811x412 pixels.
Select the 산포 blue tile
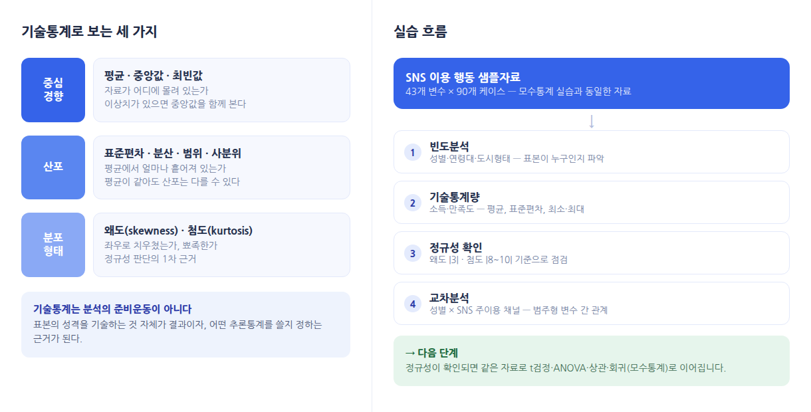(53, 167)
